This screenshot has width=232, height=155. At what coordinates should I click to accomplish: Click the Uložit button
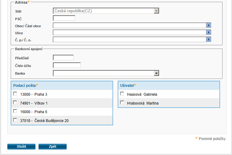coord(21,147)
